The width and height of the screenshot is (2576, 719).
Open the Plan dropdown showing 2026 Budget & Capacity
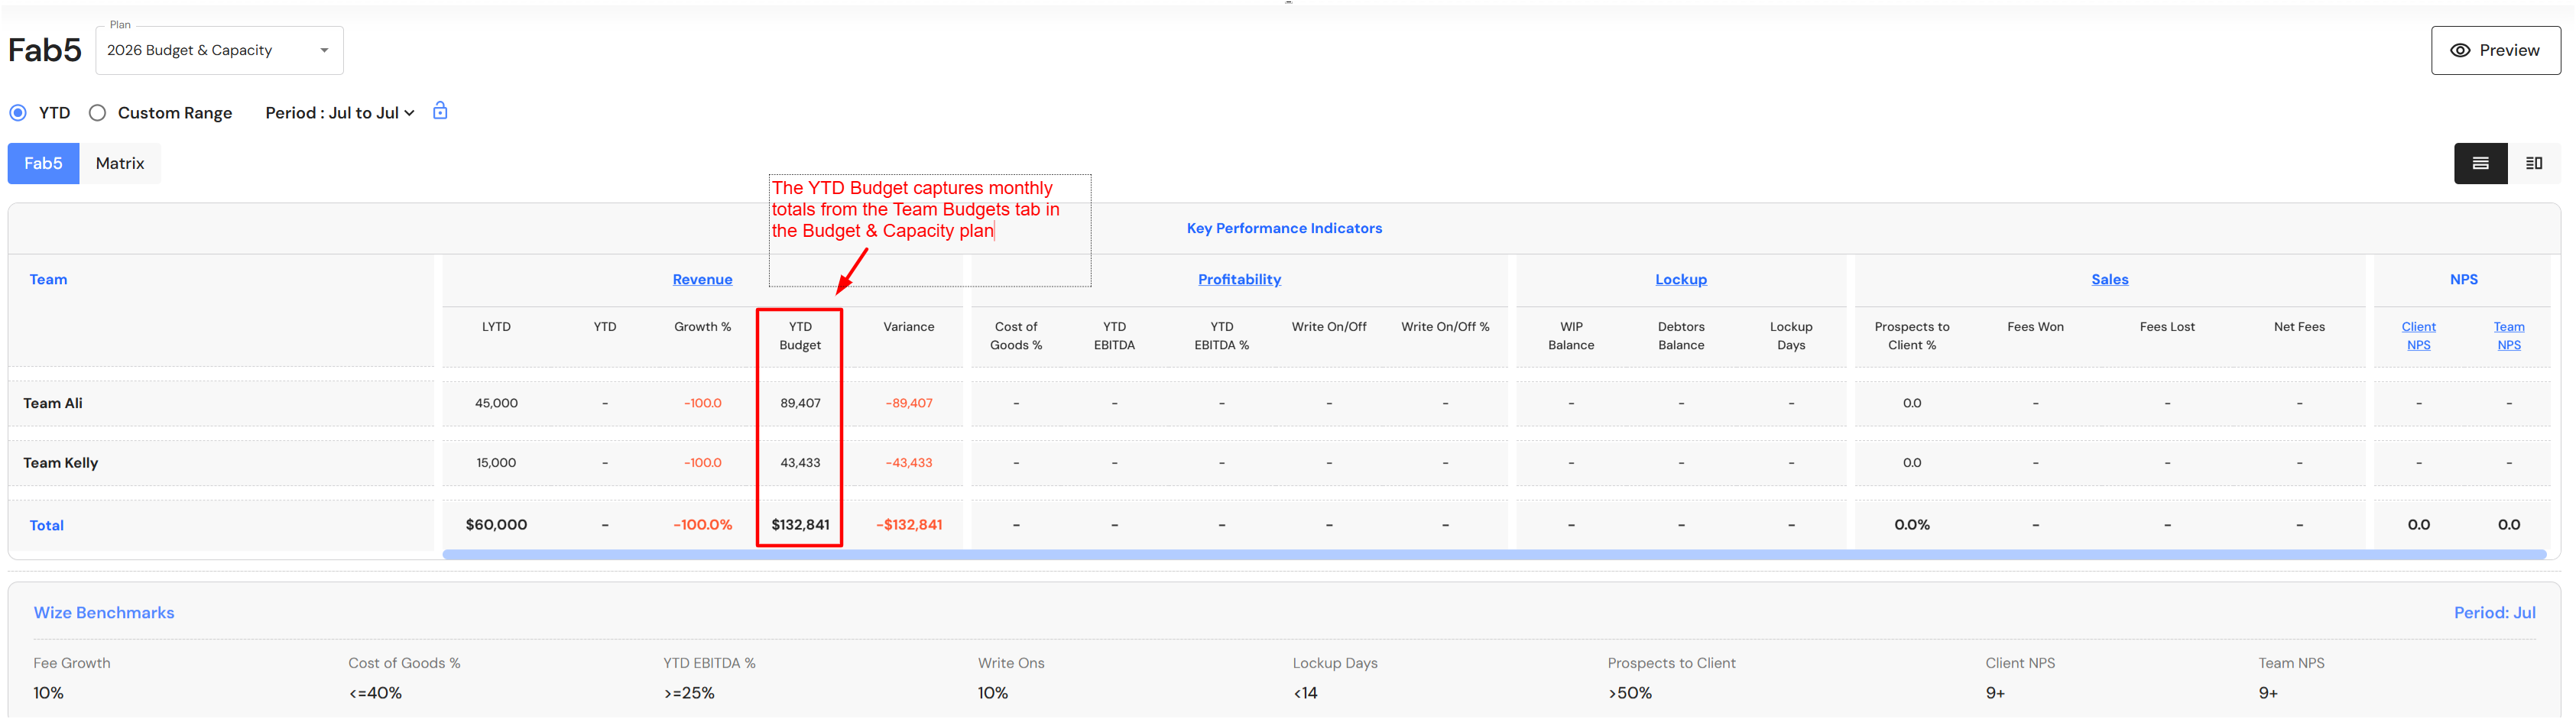219,50
